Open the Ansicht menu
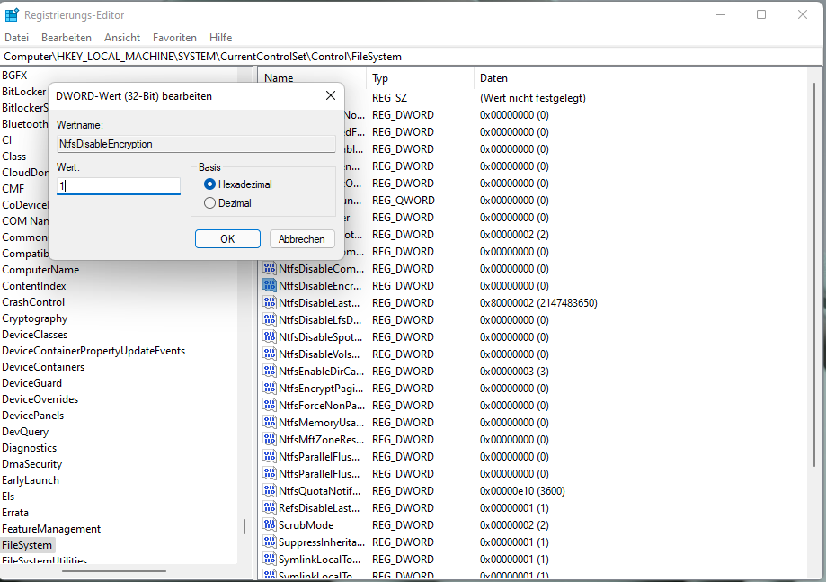 coord(122,38)
